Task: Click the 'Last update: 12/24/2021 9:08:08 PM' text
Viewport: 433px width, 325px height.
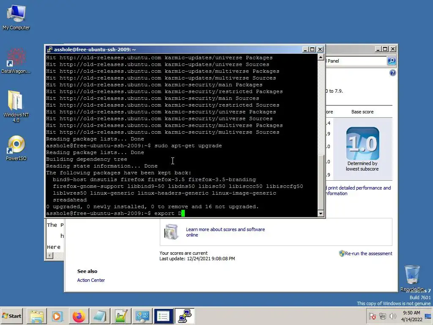Action: pyautogui.click(x=197, y=259)
